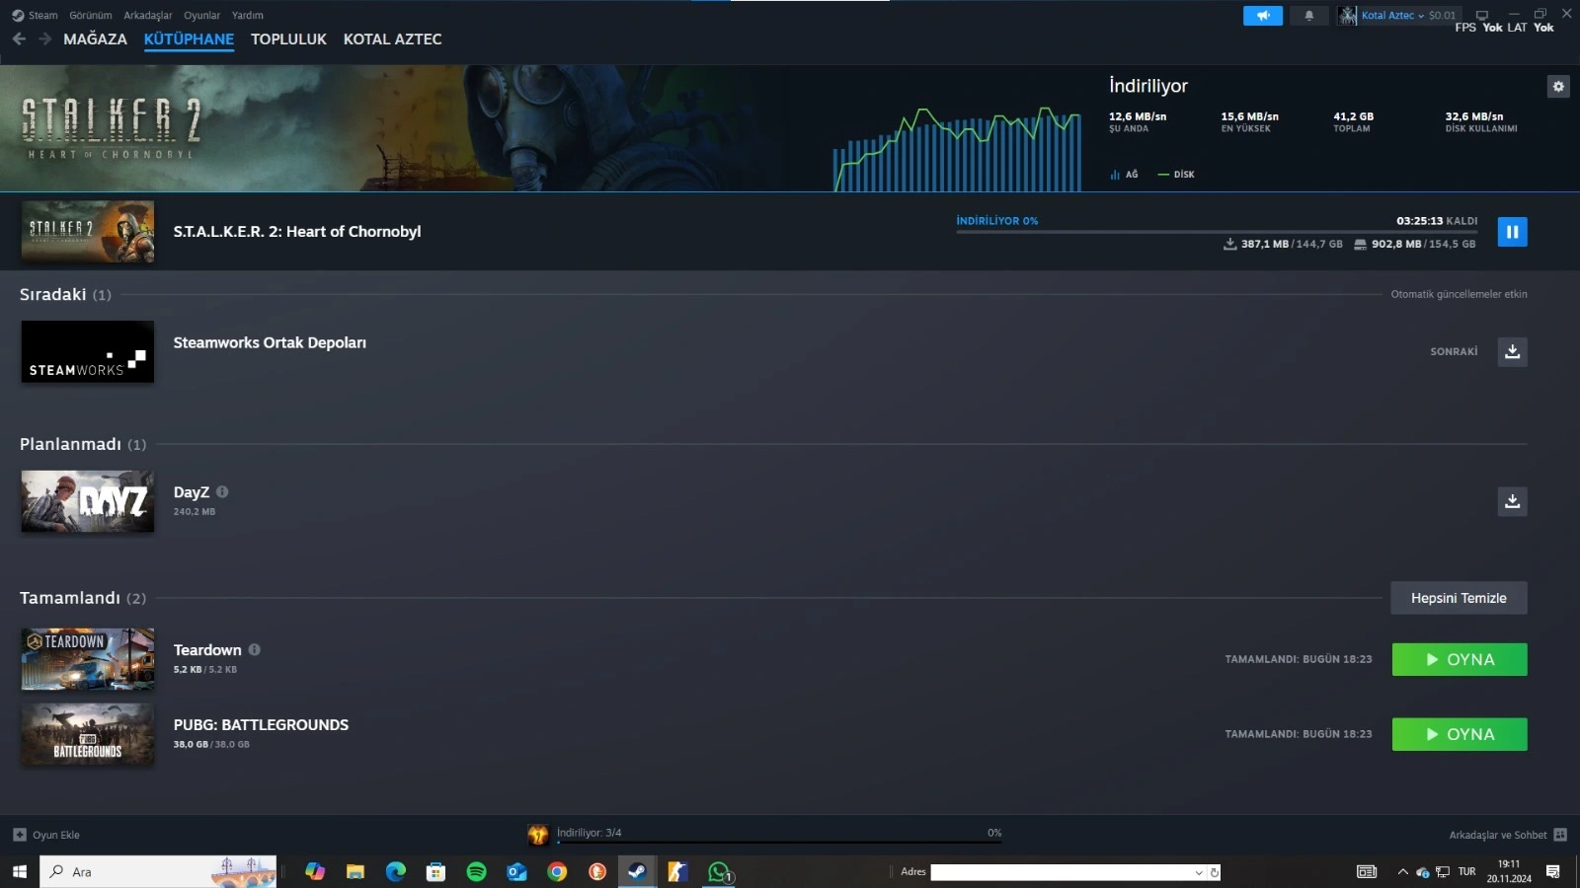
Task: Open the Steam menu
Action: click(42, 16)
